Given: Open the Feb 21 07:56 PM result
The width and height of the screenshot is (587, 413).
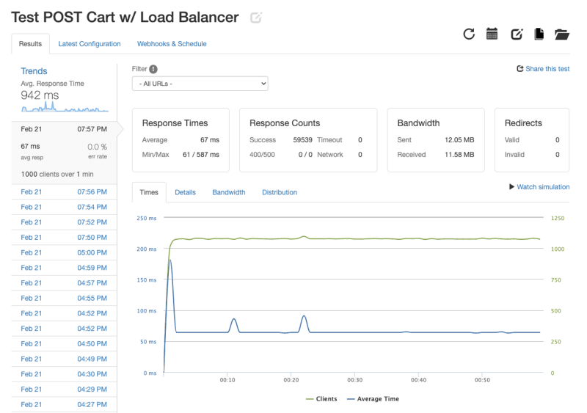Looking at the screenshot, I should pyautogui.click(x=64, y=191).
